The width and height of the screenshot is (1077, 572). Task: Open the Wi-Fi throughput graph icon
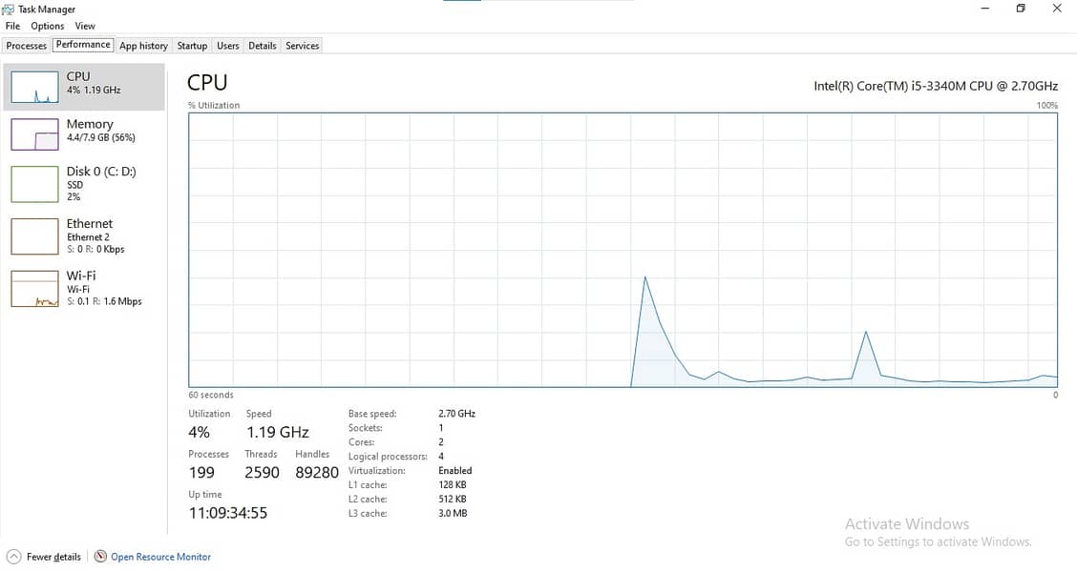tap(34, 288)
